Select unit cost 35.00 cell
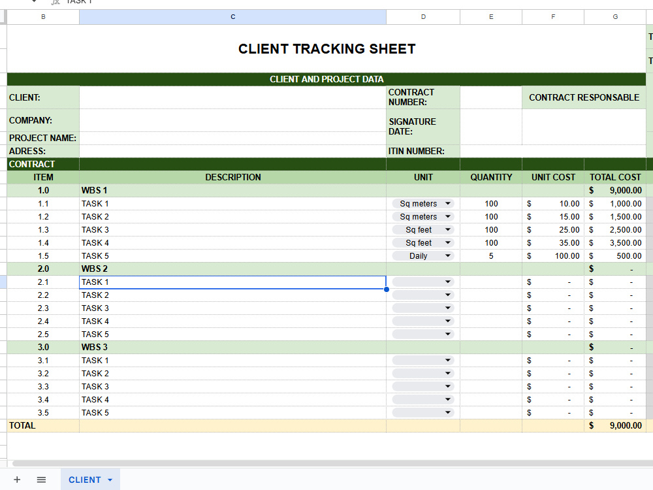 click(x=553, y=242)
